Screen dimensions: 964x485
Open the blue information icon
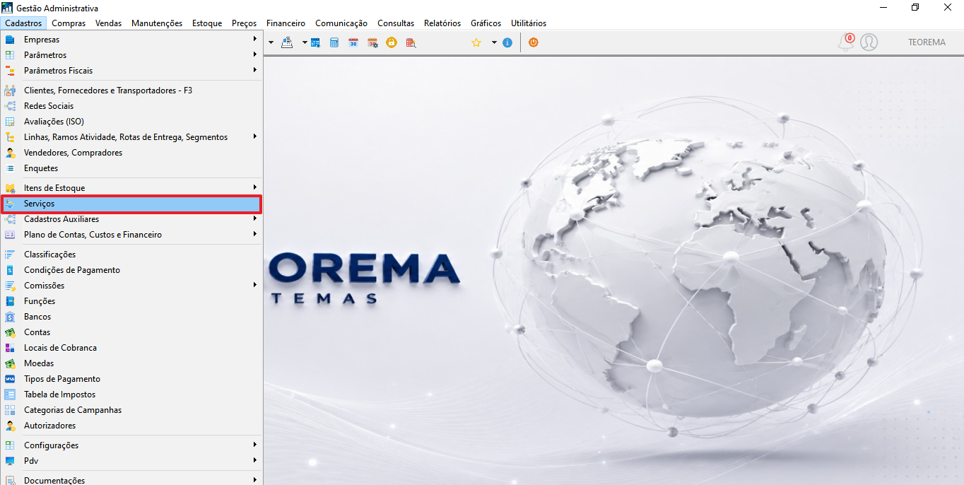[x=507, y=42]
